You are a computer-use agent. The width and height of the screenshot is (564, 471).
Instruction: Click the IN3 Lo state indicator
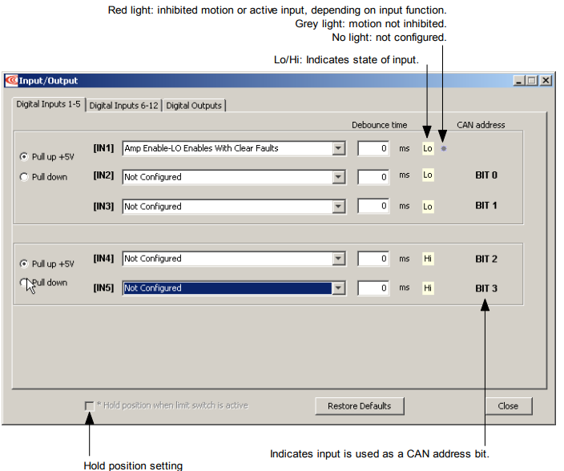tap(428, 207)
